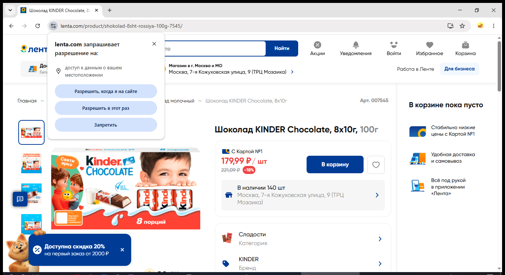Open Уведомления bell icon
This screenshot has height=275, width=505.
[356, 49]
